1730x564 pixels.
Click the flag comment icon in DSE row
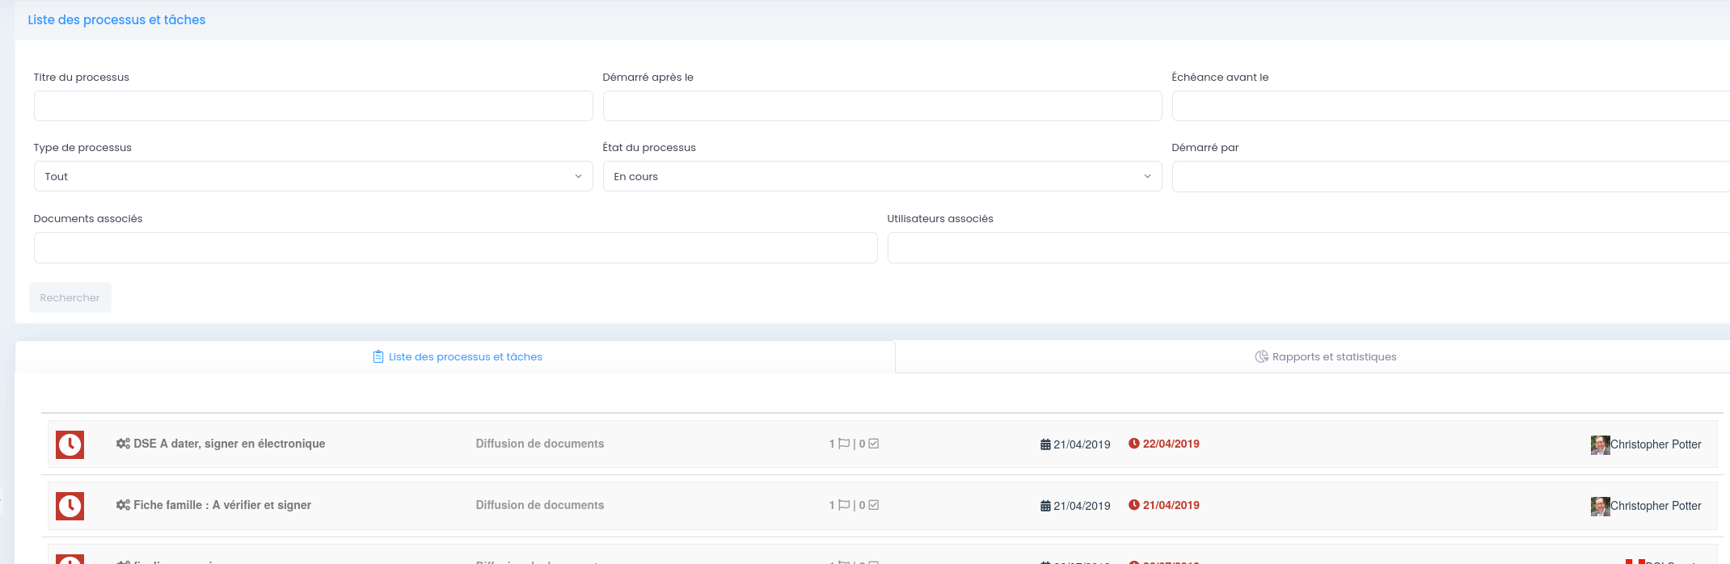coord(844,444)
